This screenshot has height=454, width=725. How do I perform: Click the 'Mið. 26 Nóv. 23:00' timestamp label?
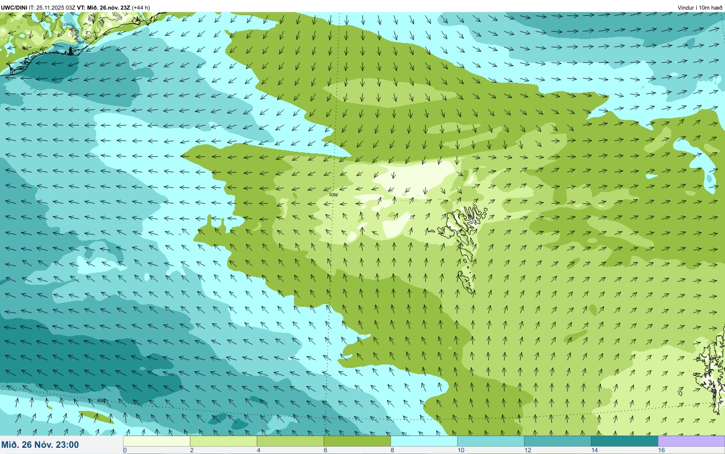pyautogui.click(x=40, y=445)
